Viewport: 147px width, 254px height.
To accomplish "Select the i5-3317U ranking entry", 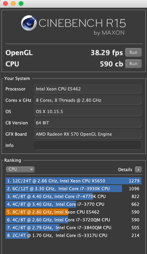I will 73,235.
